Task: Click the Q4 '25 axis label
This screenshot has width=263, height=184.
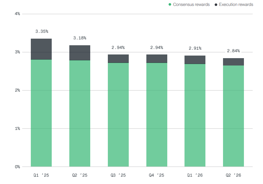Action: click(157, 175)
